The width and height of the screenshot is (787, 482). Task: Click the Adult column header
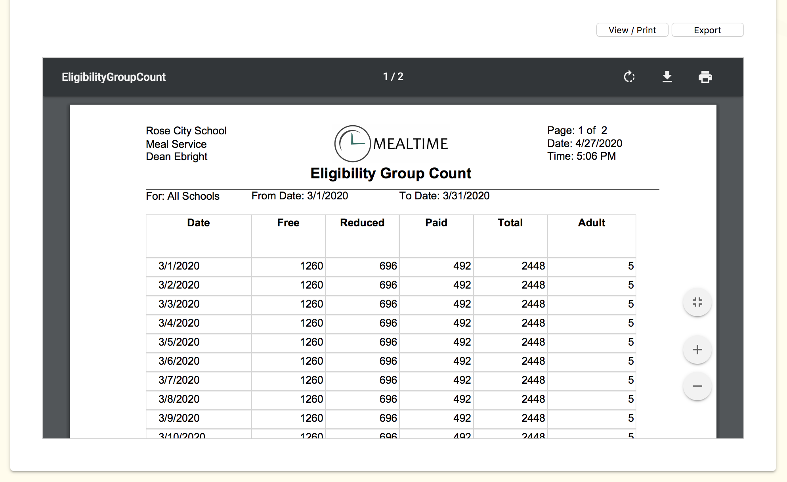click(x=591, y=223)
